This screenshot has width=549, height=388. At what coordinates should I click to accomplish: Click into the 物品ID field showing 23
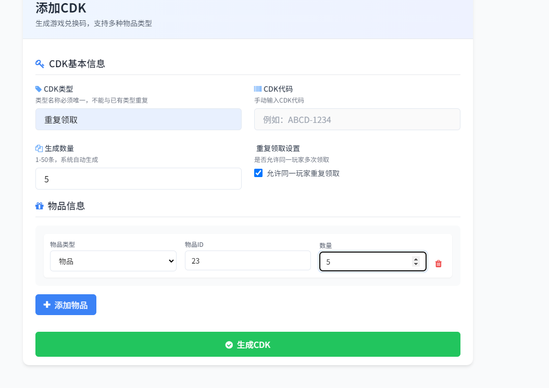(x=248, y=260)
